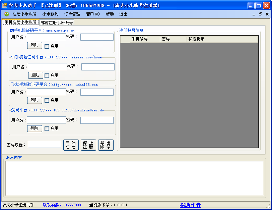Switch to 邮箱注册小米账号 tab
The image size is (272, 210).
tap(57, 22)
